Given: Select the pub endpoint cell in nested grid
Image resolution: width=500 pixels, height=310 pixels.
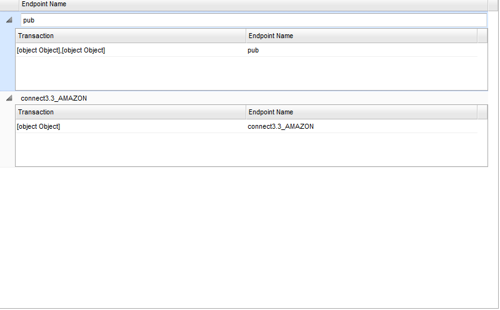Looking at the screenshot, I should pos(253,50).
